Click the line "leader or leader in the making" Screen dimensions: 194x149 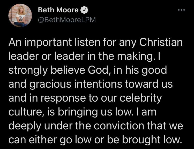[x=84, y=56]
